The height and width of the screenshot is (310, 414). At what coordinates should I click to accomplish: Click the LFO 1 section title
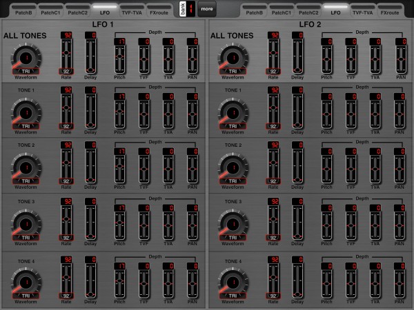click(103, 25)
